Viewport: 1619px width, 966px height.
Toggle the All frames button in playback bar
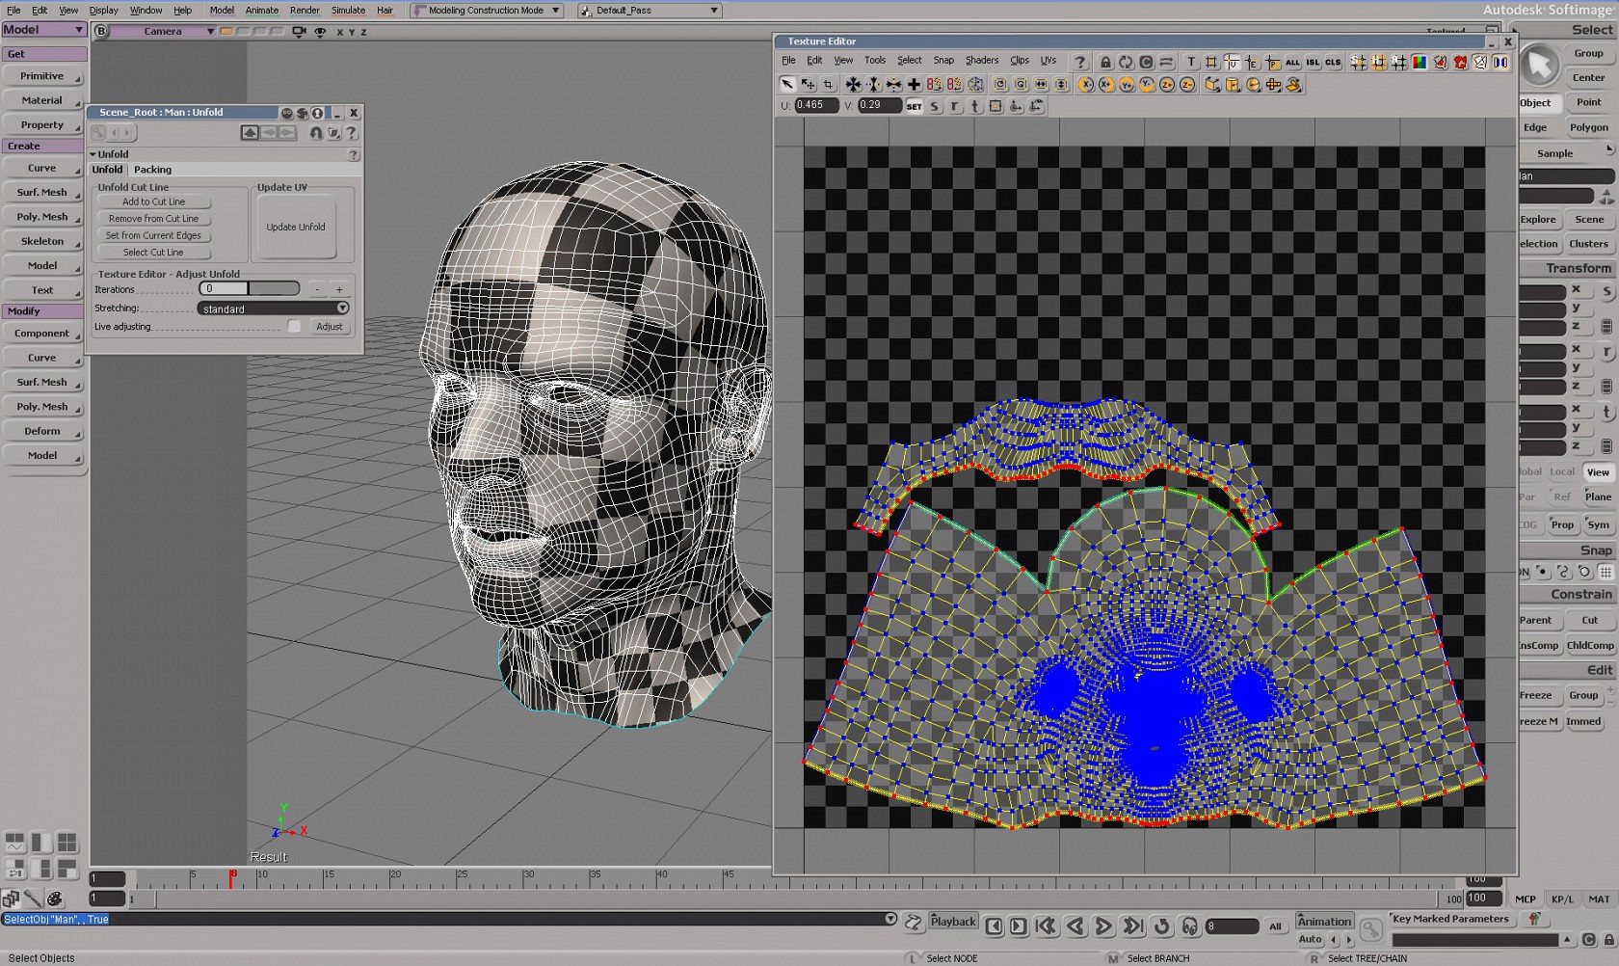click(x=1275, y=926)
